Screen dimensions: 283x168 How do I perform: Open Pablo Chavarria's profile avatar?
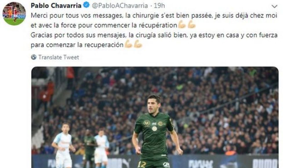[14, 14]
